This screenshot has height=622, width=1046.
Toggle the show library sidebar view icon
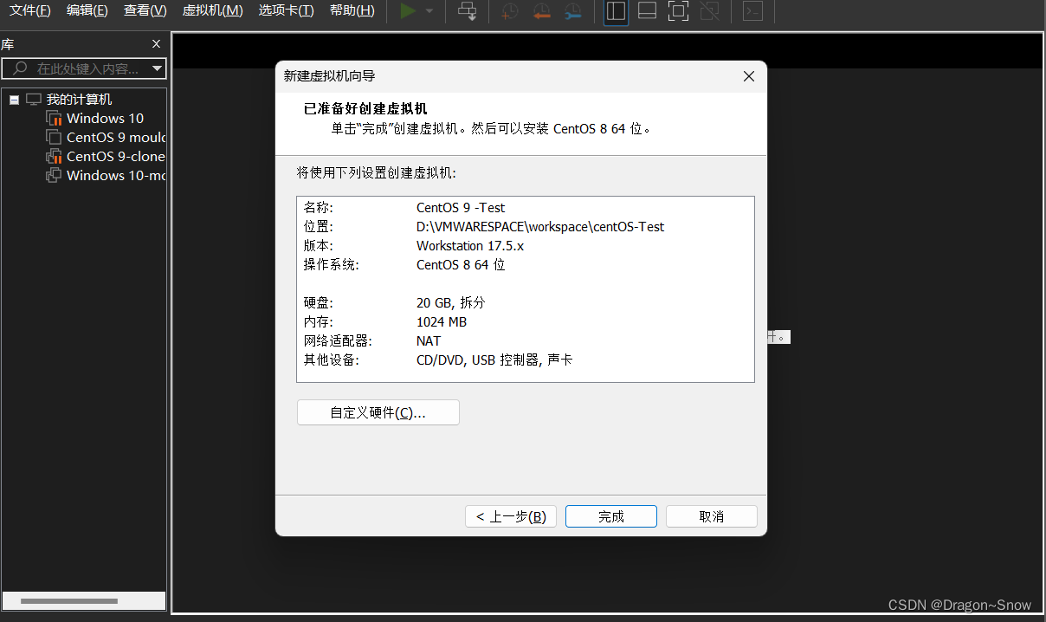[616, 11]
